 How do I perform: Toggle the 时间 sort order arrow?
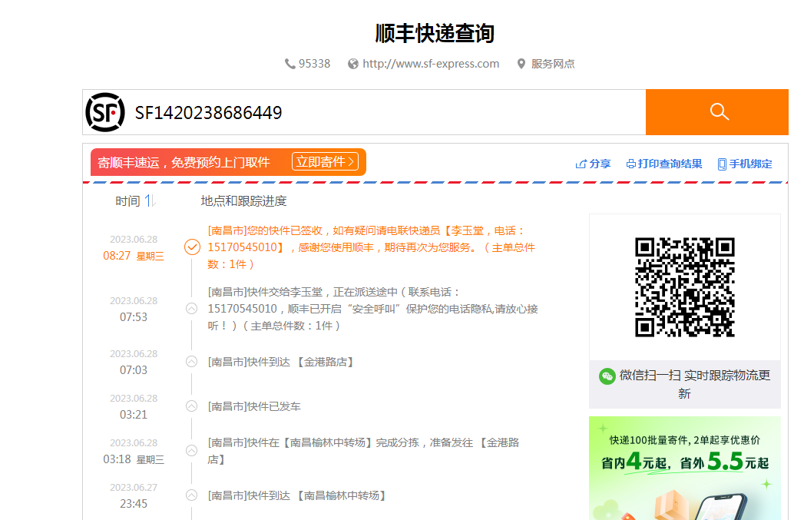pos(150,201)
